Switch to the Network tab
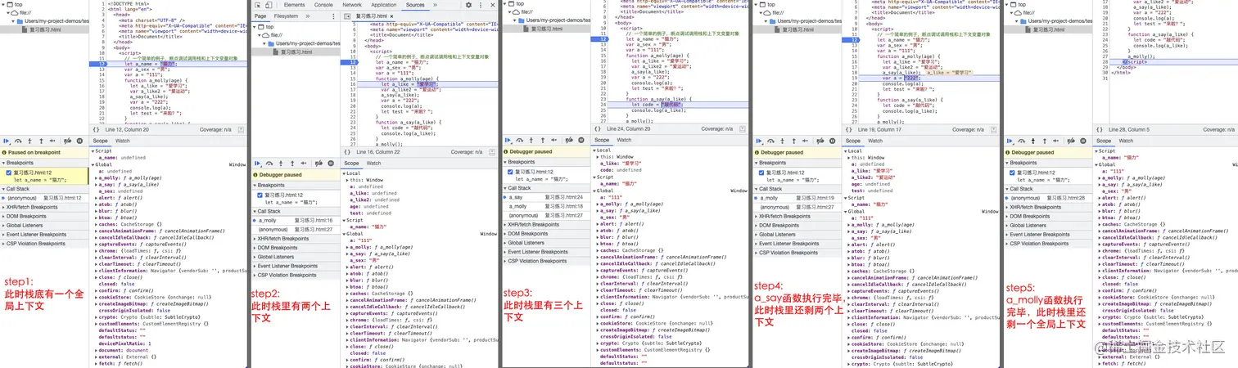This screenshot has width=1238, height=368. [352, 5]
